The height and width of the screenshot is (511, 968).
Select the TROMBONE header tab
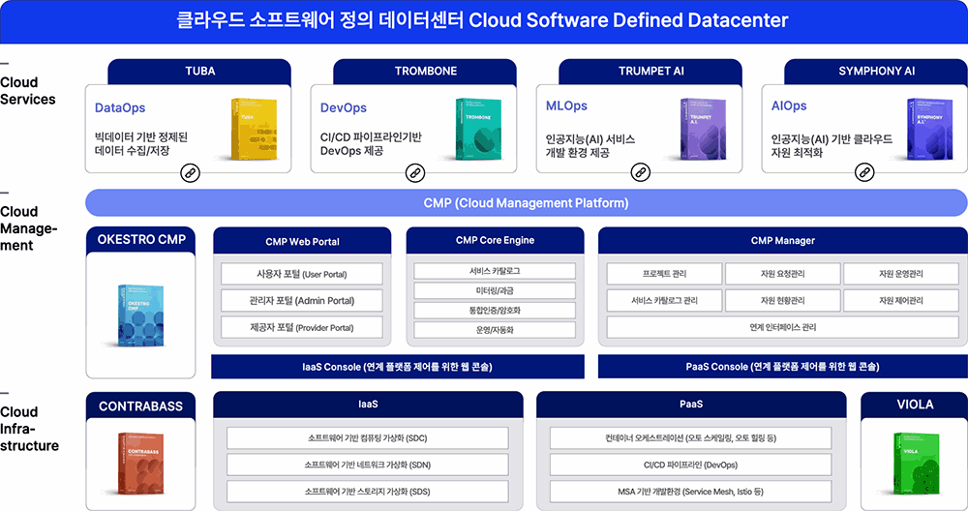pos(425,72)
